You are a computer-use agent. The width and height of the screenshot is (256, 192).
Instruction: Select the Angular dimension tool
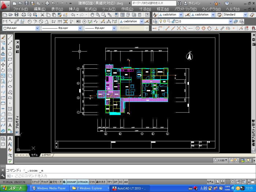pos(47,21)
